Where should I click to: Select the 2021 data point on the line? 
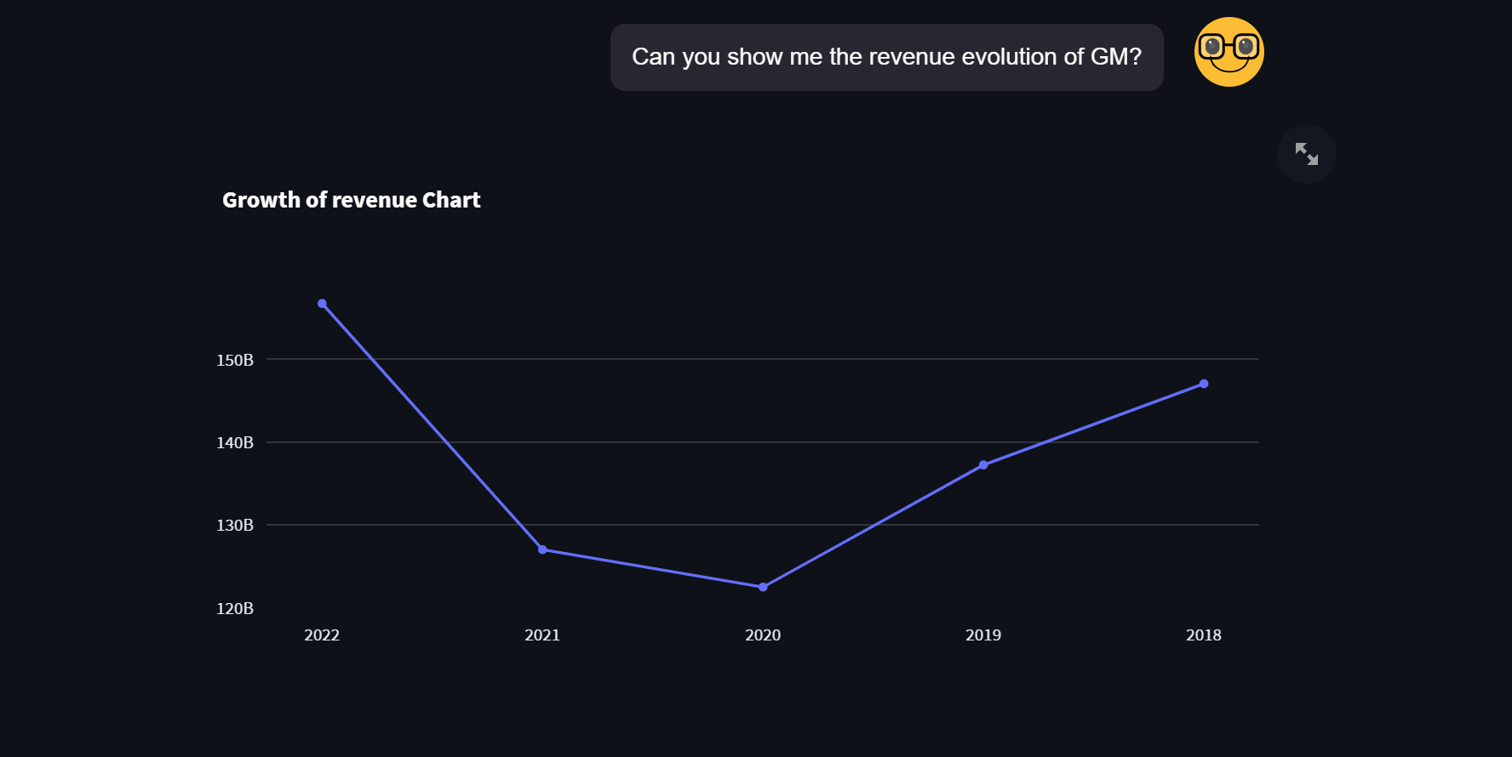pos(542,549)
